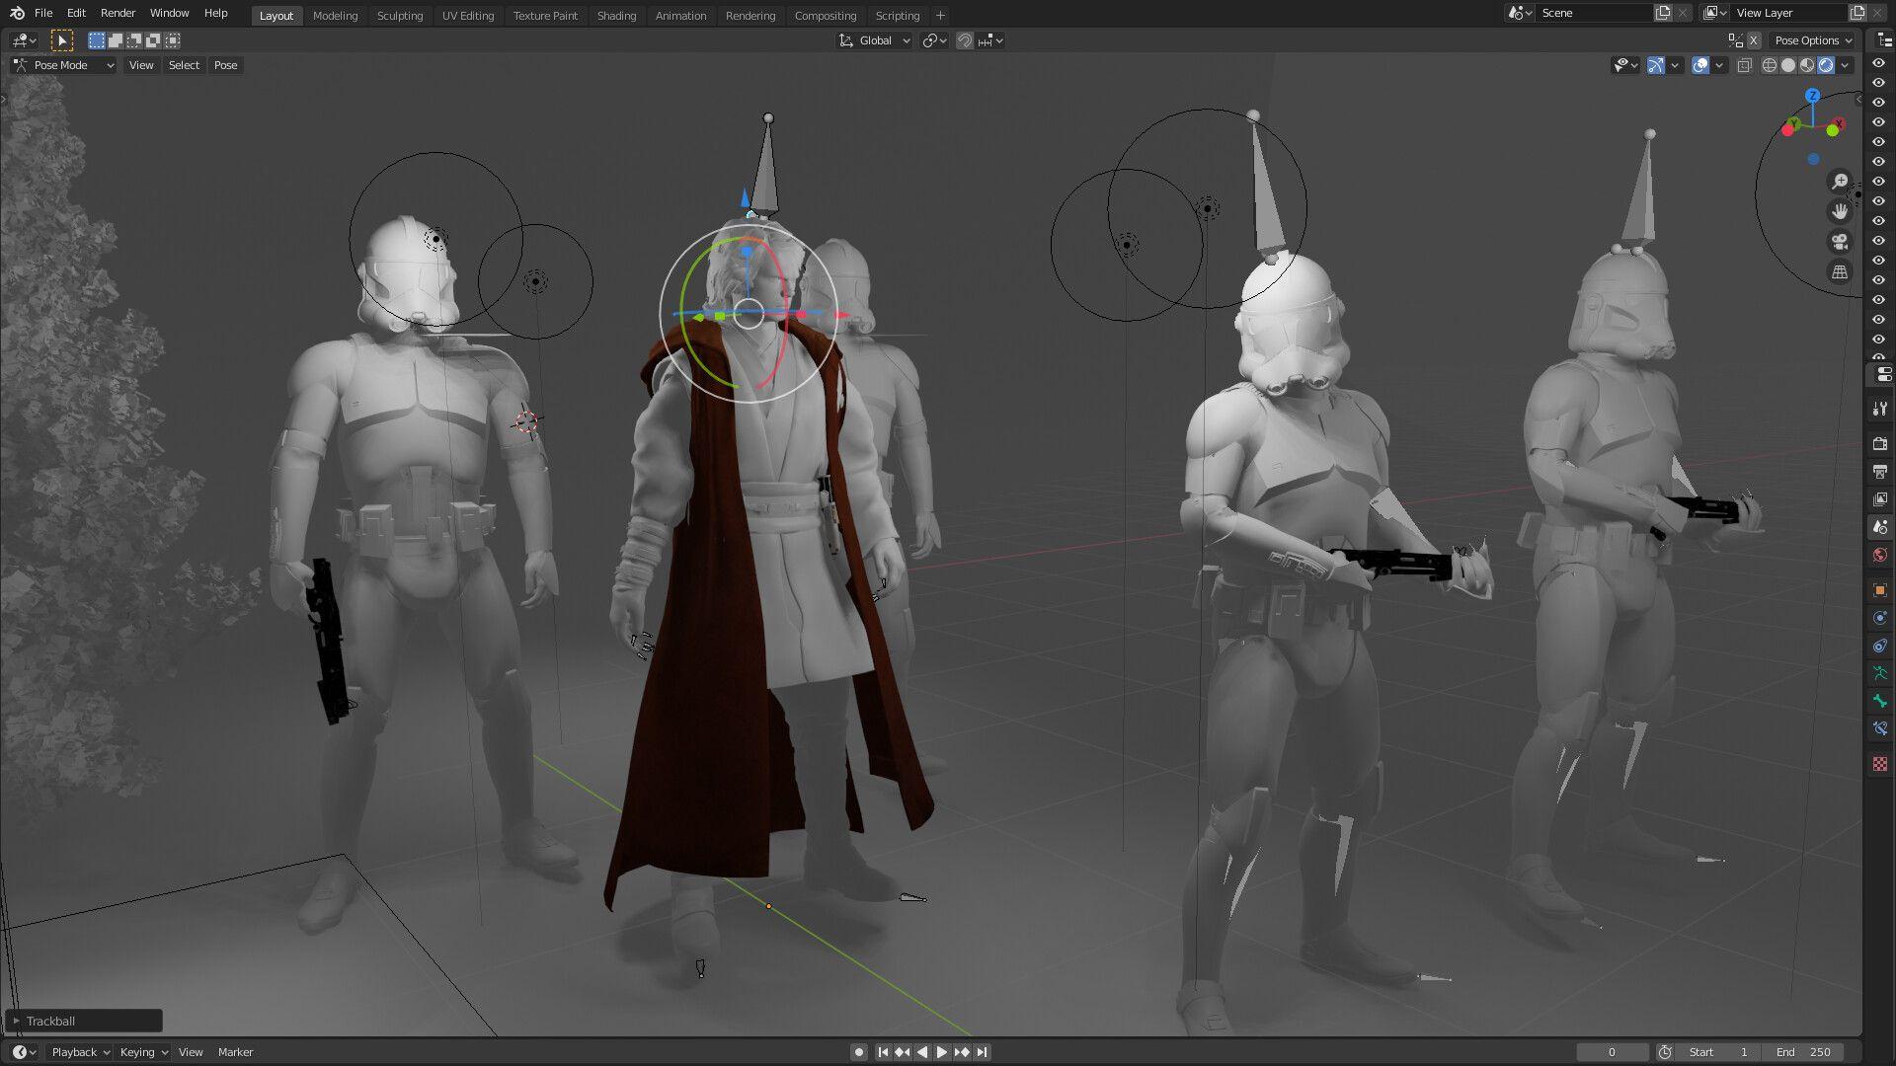Click the zoom in/out viewport icon

point(1840,182)
